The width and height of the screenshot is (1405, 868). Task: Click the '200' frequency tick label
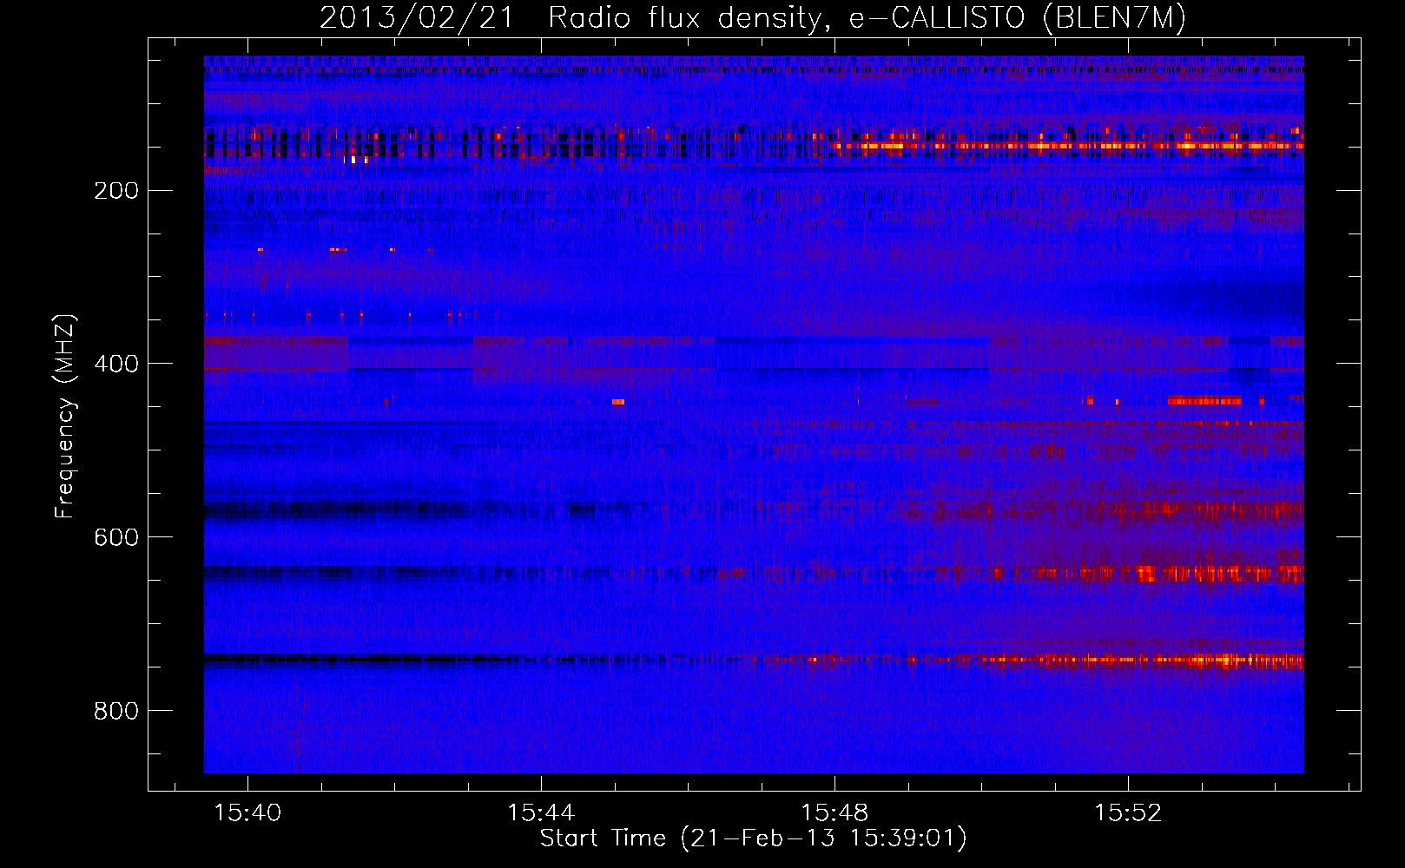pos(116,190)
